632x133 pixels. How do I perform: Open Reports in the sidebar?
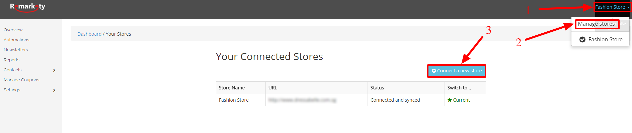click(11, 60)
